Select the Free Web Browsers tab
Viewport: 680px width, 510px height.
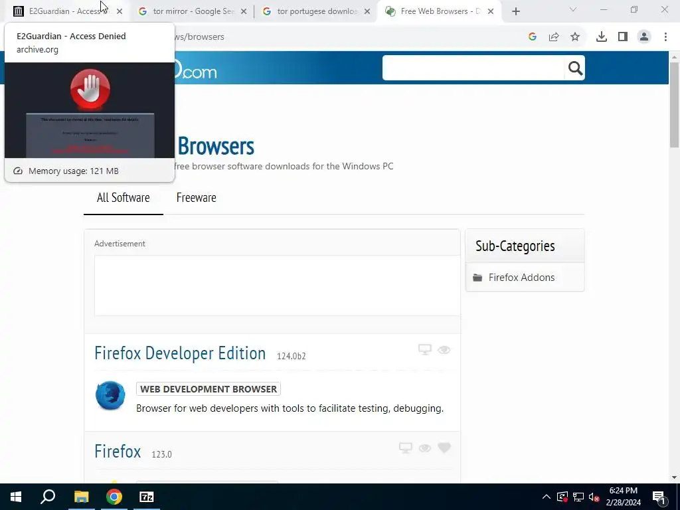(438, 11)
